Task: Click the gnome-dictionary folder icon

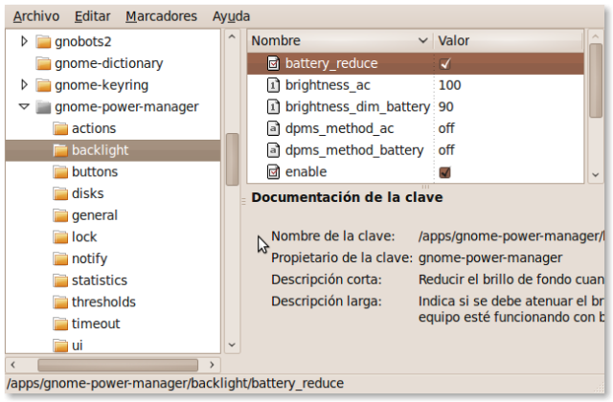Action: [42, 63]
